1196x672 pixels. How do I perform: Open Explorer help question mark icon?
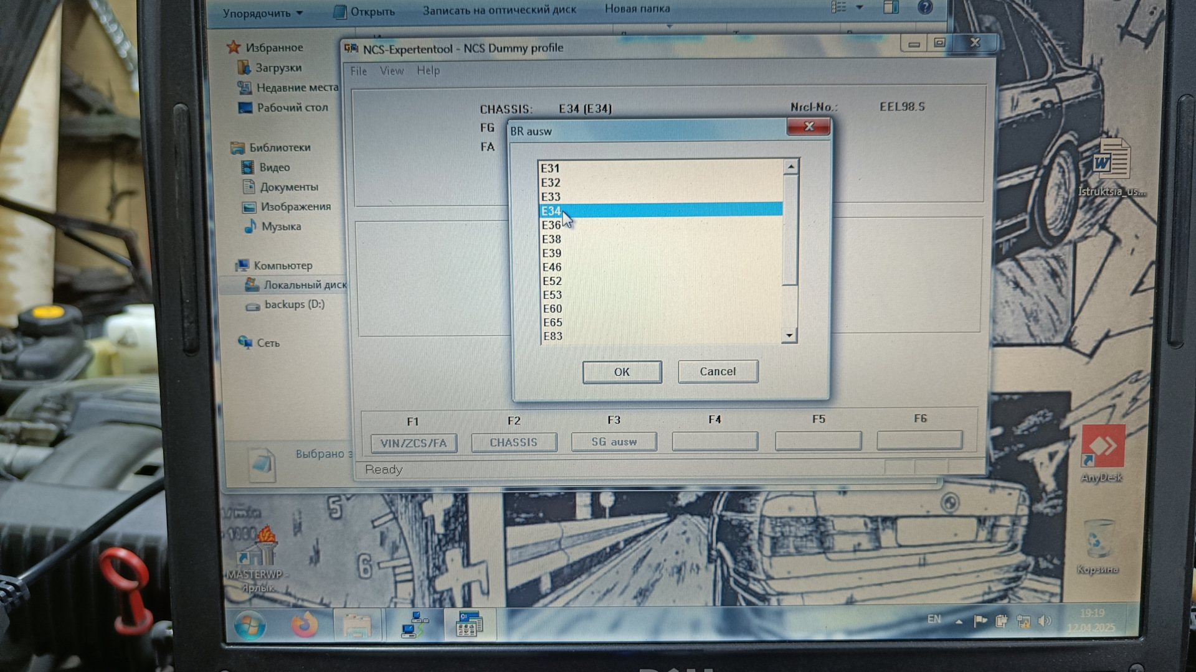925,7
